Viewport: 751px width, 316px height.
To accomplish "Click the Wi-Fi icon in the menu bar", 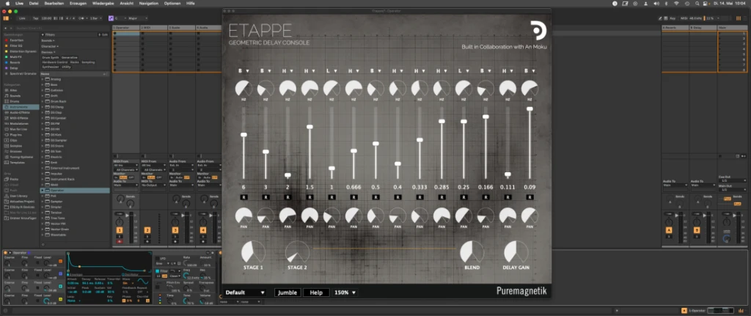I will pyautogui.click(x=676, y=3).
